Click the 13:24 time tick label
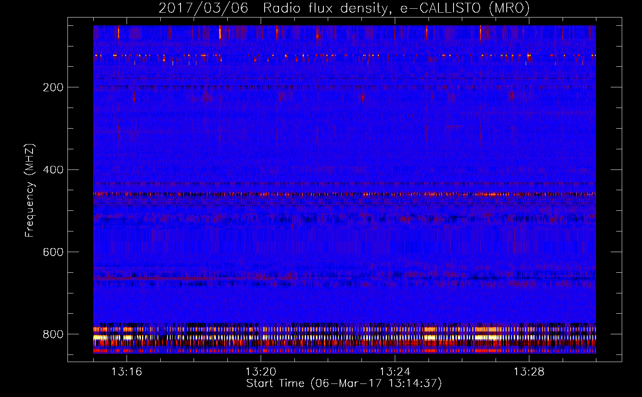The height and width of the screenshot is (397, 642). pyautogui.click(x=395, y=372)
